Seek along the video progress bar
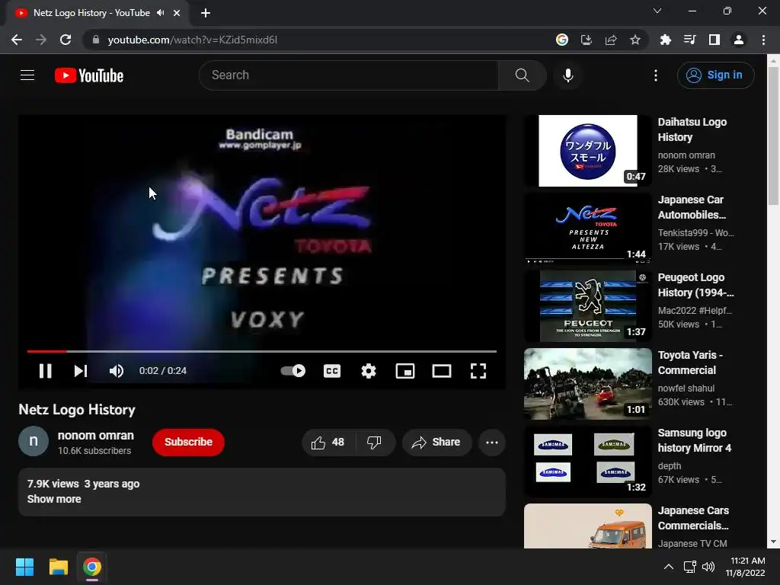The width and height of the screenshot is (780, 585). (262, 351)
